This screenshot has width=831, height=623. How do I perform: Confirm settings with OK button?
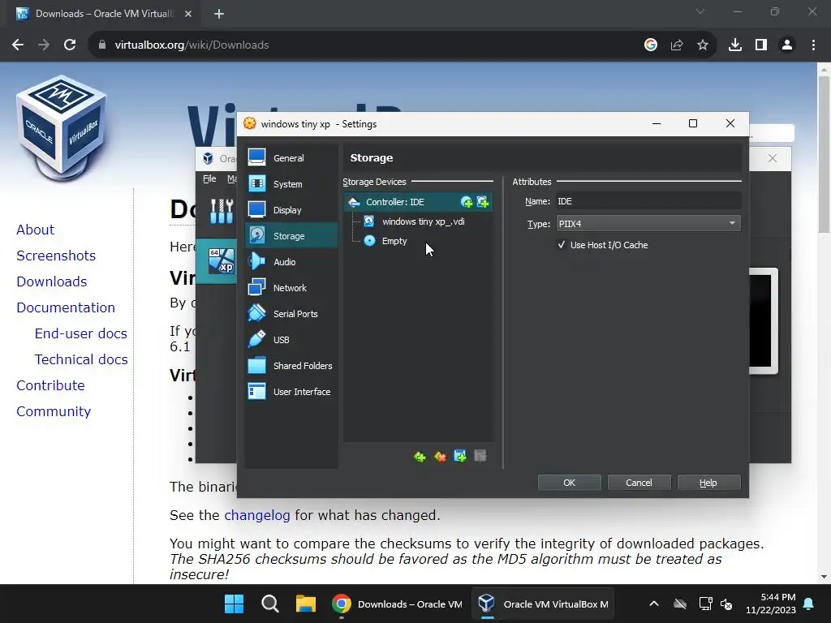click(569, 483)
